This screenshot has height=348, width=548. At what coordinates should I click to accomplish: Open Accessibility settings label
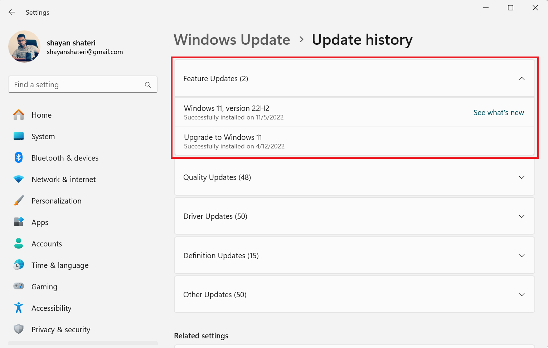coord(52,309)
